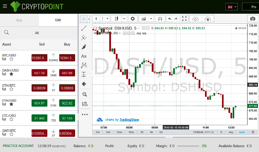Select the brush drawing tool
Screen dimensions: 259x152
pyautogui.click(x=84, y=47)
